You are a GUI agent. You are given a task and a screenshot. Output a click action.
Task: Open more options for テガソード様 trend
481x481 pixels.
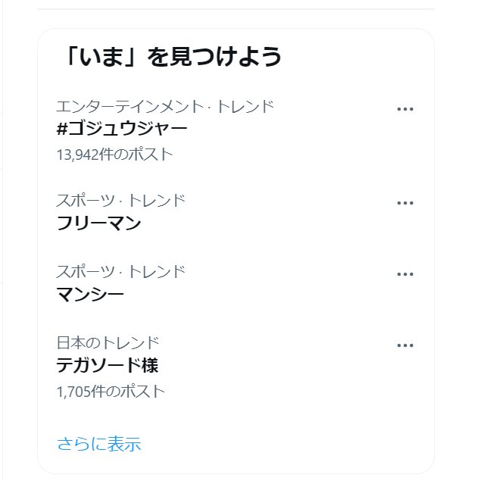point(405,345)
